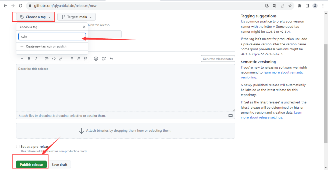Open the browser profile avatar

pos(315,6)
